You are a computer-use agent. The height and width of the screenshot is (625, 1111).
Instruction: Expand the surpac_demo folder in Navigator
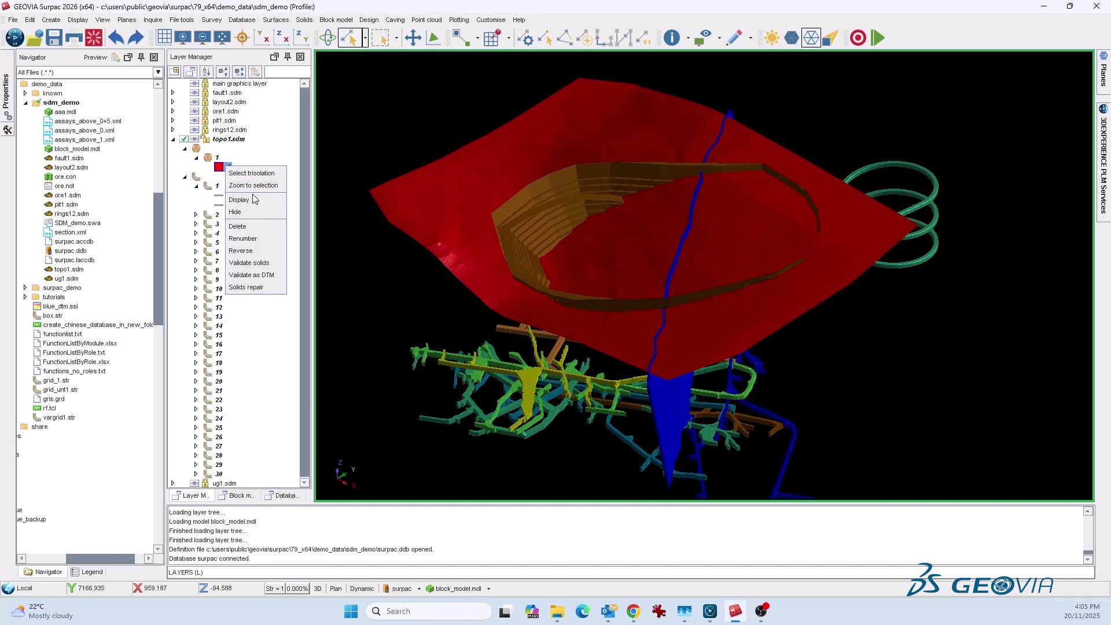click(x=25, y=288)
